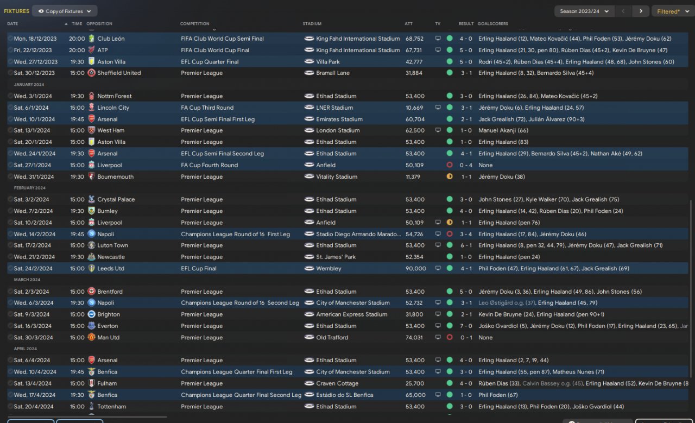Sort by the ATT column header
The width and height of the screenshot is (695, 423).
pos(409,24)
